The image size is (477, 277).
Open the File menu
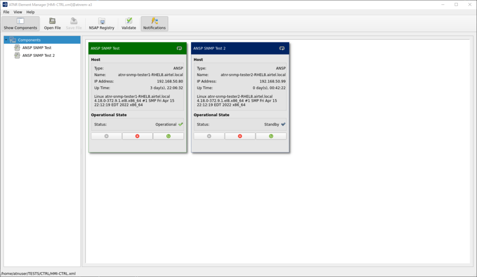click(x=7, y=12)
